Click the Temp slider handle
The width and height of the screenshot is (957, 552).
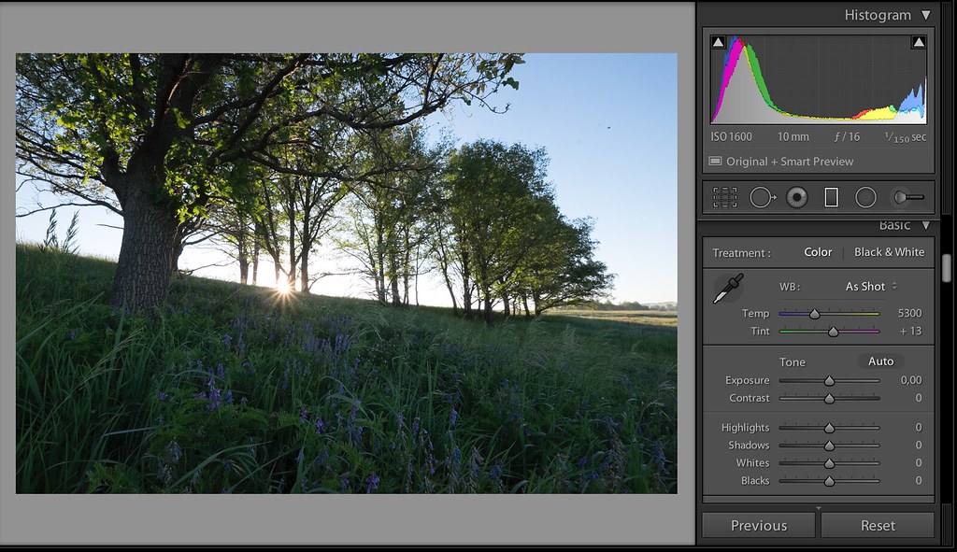click(815, 314)
